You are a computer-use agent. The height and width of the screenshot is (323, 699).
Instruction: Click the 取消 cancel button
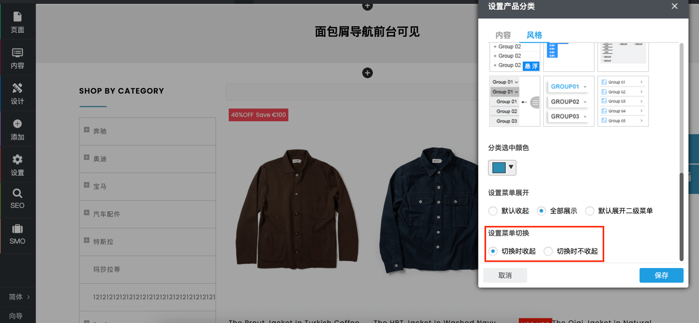(x=505, y=275)
